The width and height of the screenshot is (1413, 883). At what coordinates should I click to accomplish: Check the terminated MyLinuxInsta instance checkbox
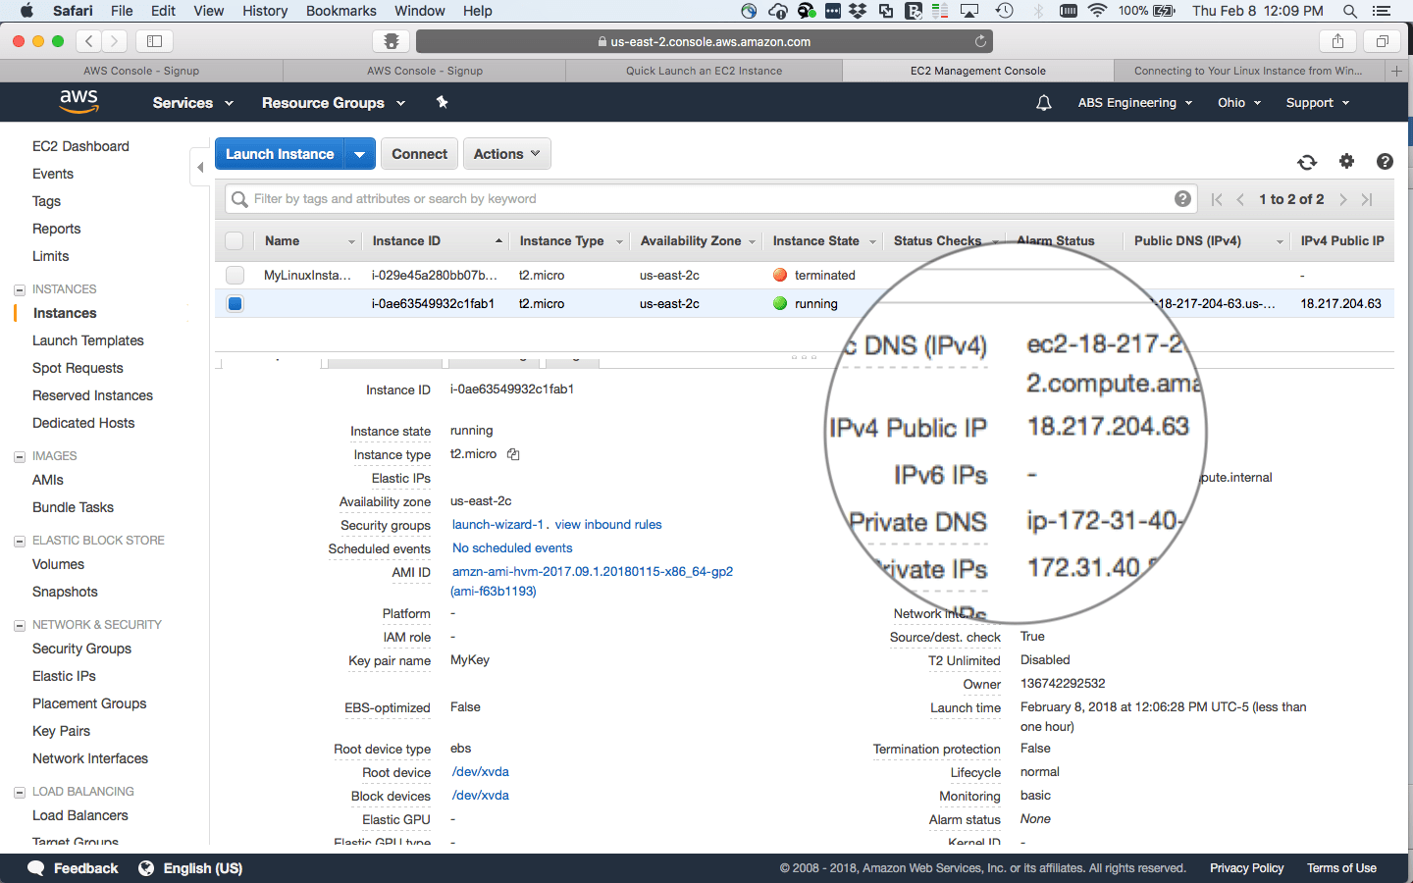click(235, 276)
